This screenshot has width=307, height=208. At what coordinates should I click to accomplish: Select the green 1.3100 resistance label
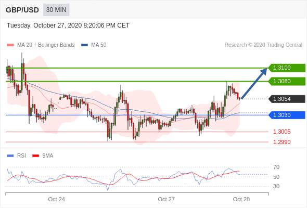287,68
